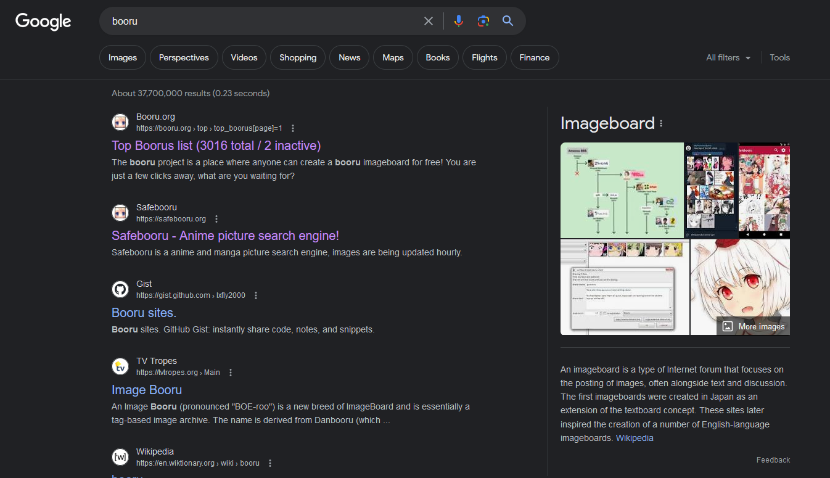The width and height of the screenshot is (830, 478).
Task: Start voice search with microphone icon
Action: (458, 21)
